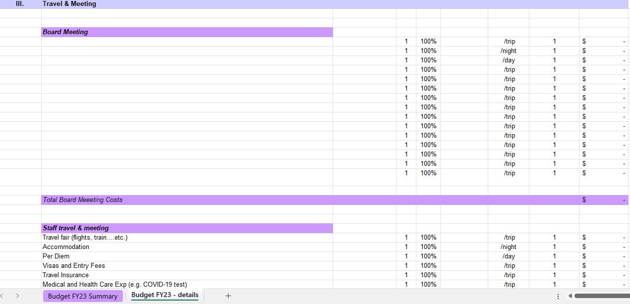Select the /night unit cell for Accommodation
630x304 pixels.
pos(509,247)
